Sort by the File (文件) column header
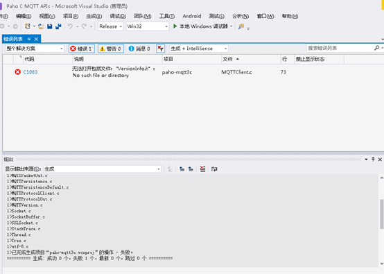384x274 pixels. [251, 60]
